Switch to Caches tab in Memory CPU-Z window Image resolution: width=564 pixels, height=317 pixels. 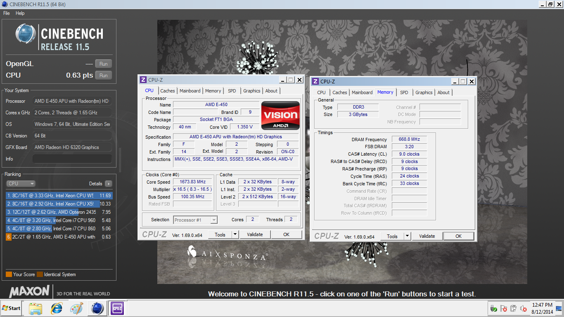(x=340, y=92)
